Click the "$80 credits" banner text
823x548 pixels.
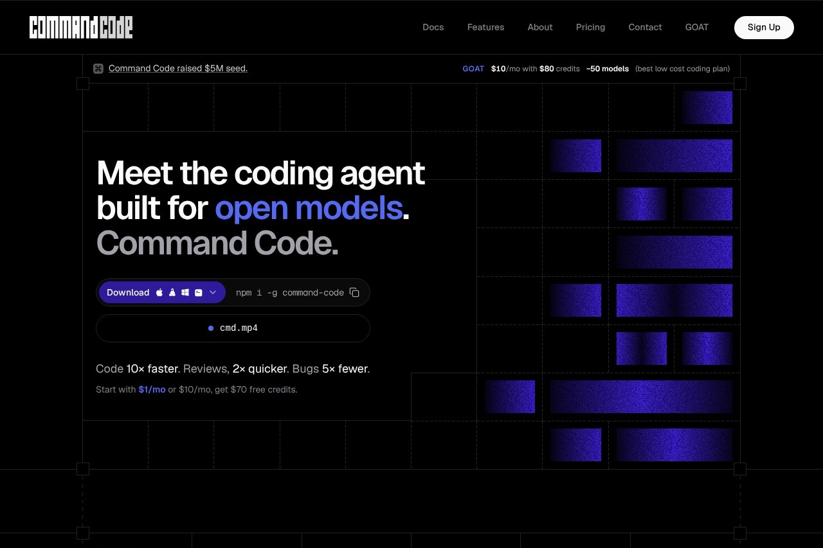tap(559, 69)
